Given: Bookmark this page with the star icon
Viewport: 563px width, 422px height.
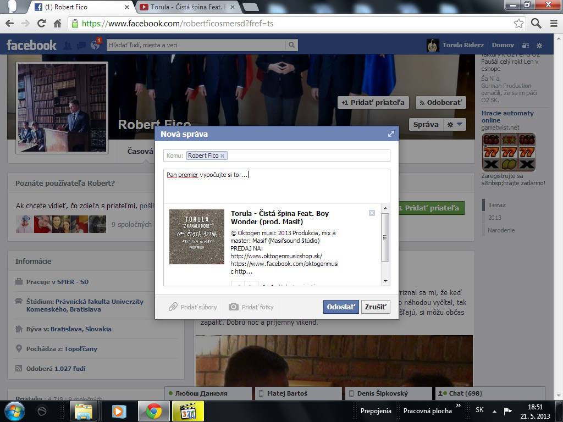Looking at the screenshot, I should [x=518, y=23].
